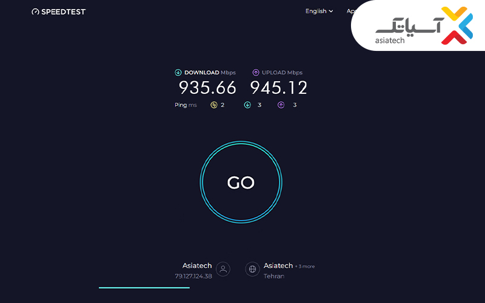Click the globe server icon
The image size is (485, 303).
click(x=252, y=269)
